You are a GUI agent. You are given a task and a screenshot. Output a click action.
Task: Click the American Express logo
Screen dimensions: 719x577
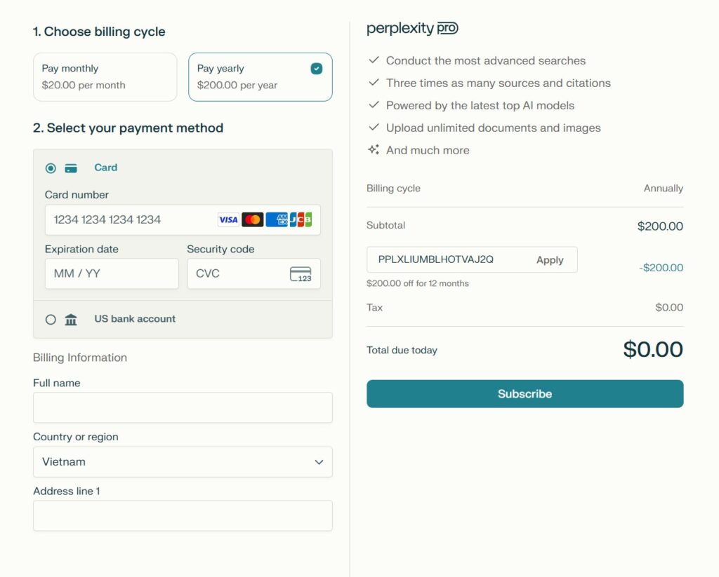(277, 220)
